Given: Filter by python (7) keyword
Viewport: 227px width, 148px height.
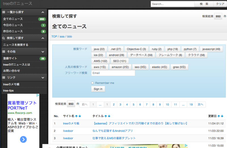Looking at the screenshot, I should (x=190, y=49).
